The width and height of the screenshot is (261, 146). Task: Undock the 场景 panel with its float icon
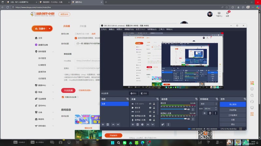click(x=128, y=99)
